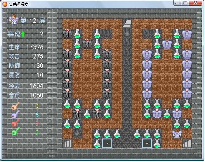Viewport: 205px width, 162px height.
Task: Click the 第 12 层 floor label
Action: 33,21
